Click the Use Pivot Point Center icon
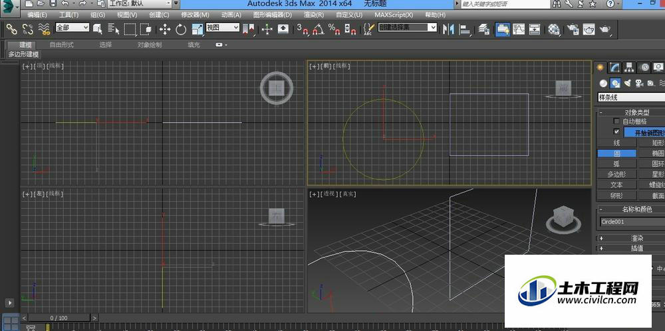Image resolution: width=665 pixels, height=331 pixels. point(249,29)
